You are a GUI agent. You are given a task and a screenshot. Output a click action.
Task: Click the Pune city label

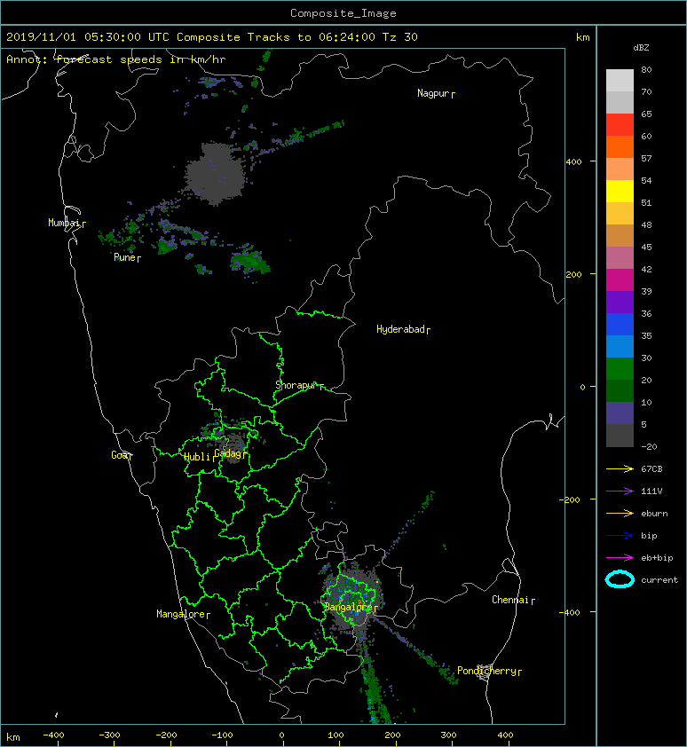pos(124,257)
